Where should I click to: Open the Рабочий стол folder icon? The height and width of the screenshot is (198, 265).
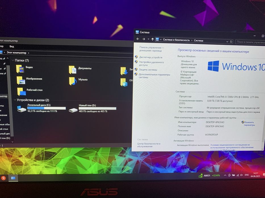click(22, 91)
